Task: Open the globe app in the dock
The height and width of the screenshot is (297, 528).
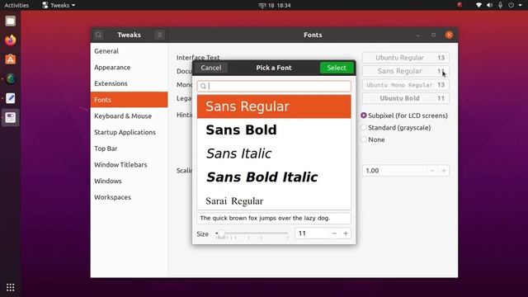Action: point(11,79)
